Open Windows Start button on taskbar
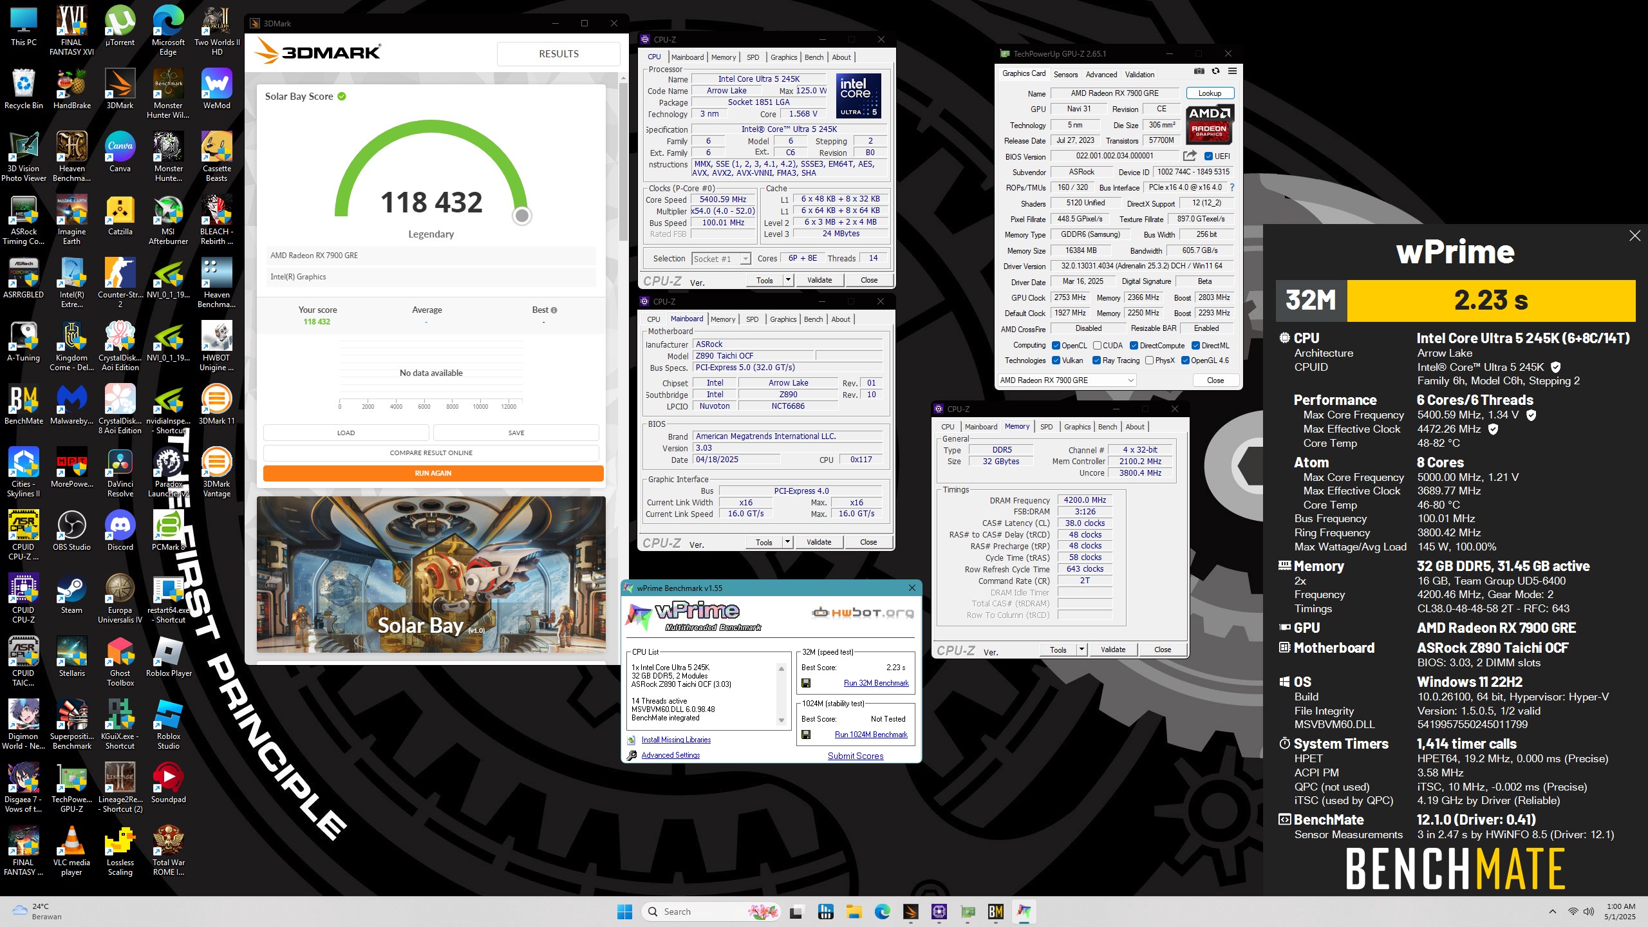 [x=624, y=912]
